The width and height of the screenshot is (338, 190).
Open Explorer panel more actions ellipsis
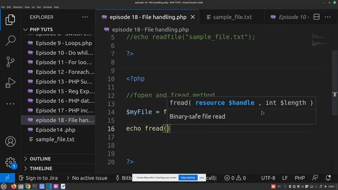coord(85,17)
